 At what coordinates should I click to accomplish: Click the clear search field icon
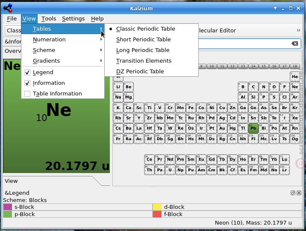click(295, 43)
